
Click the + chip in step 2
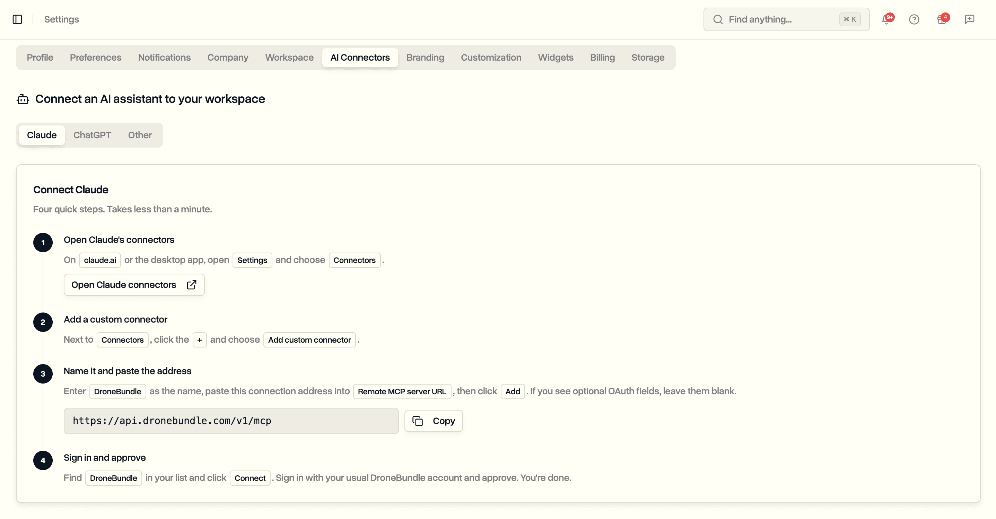(x=200, y=340)
